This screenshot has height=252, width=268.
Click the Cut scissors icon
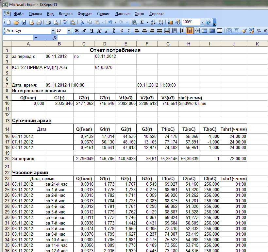click(82, 23)
